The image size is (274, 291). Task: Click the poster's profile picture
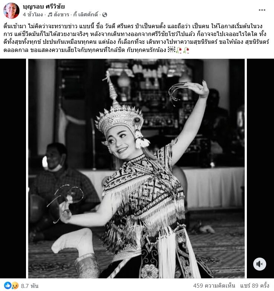11,10
